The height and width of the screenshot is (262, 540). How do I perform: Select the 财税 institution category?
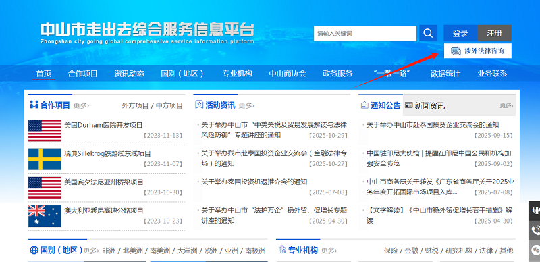click(x=432, y=251)
